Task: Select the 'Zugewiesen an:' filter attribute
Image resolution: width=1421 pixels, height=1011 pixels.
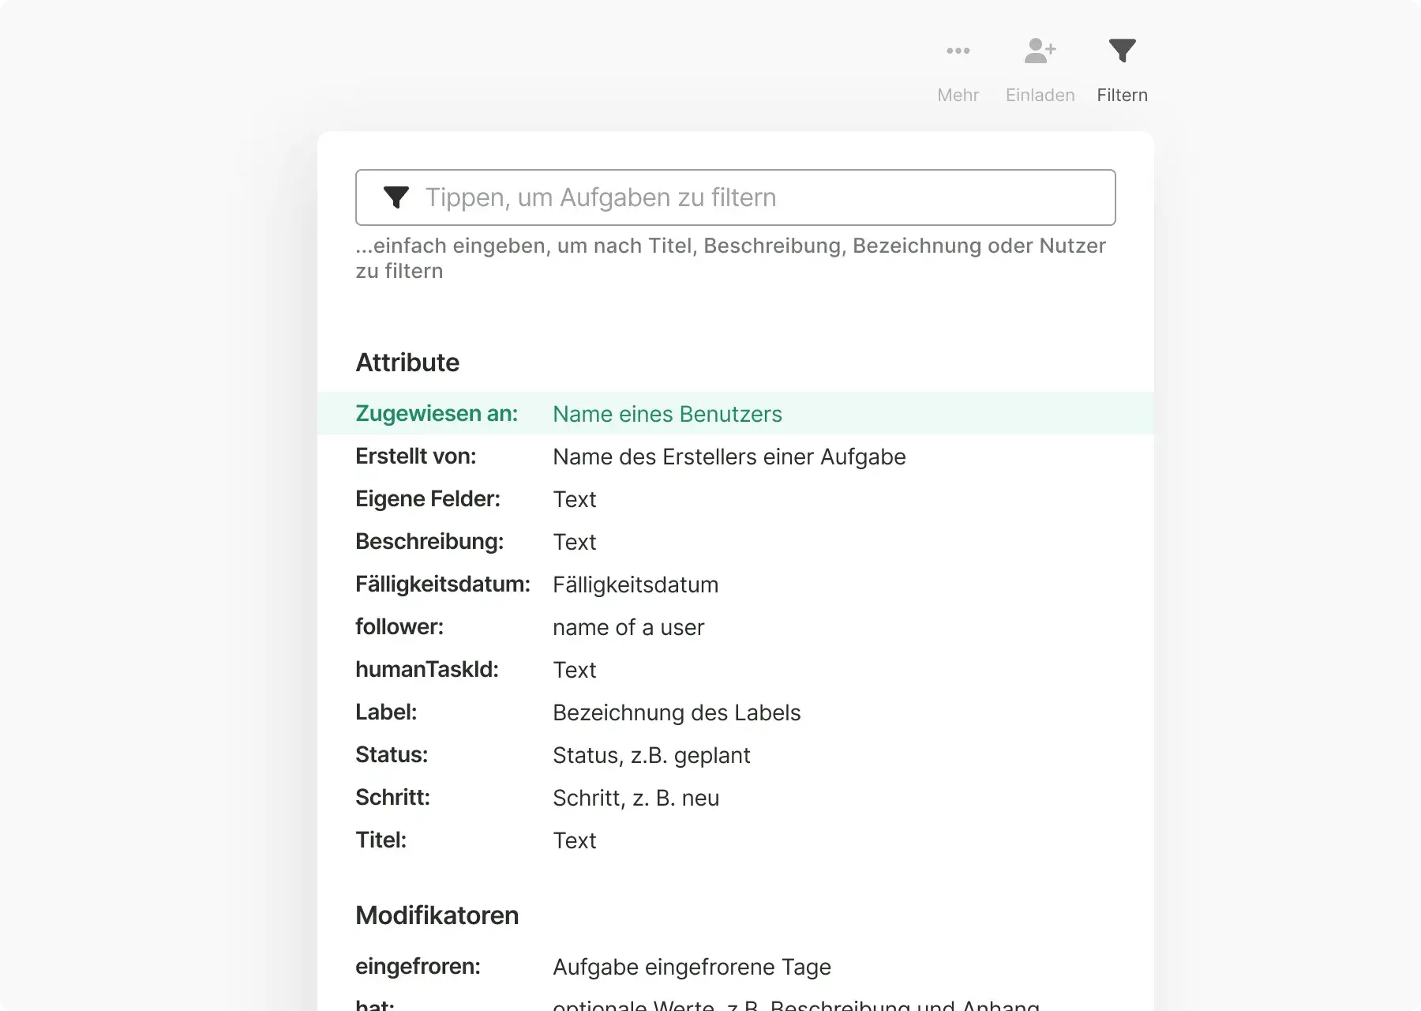Action: coord(437,414)
